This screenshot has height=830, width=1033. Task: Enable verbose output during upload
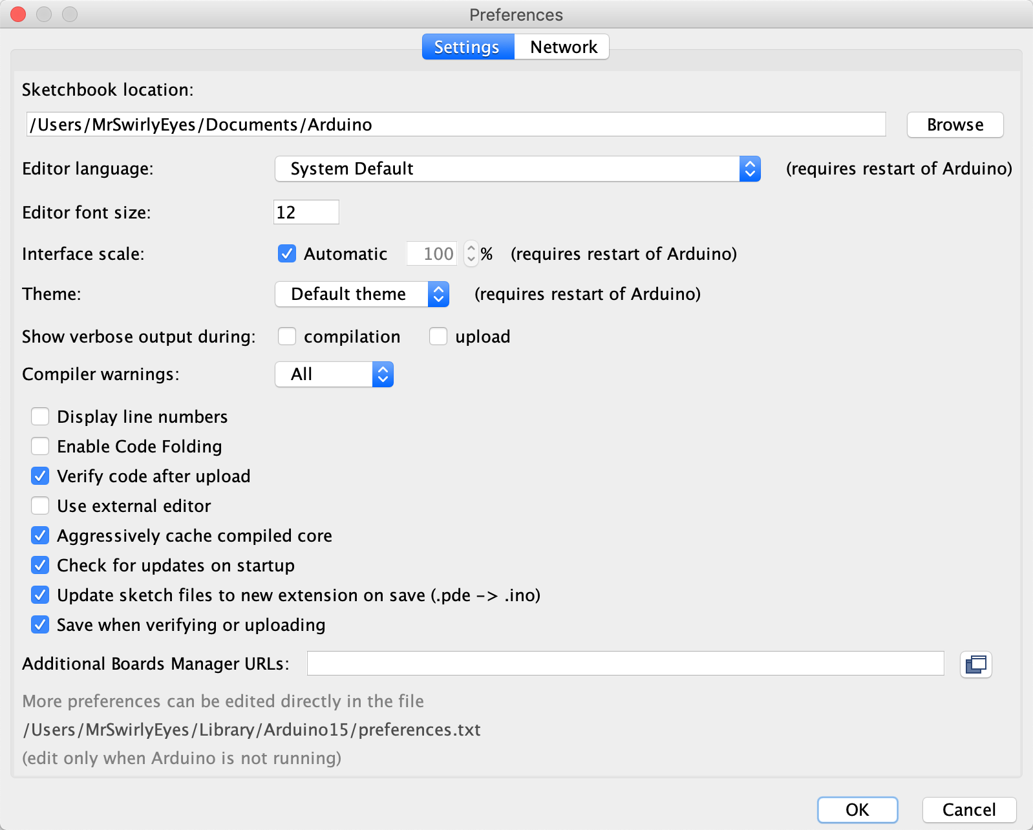click(438, 337)
